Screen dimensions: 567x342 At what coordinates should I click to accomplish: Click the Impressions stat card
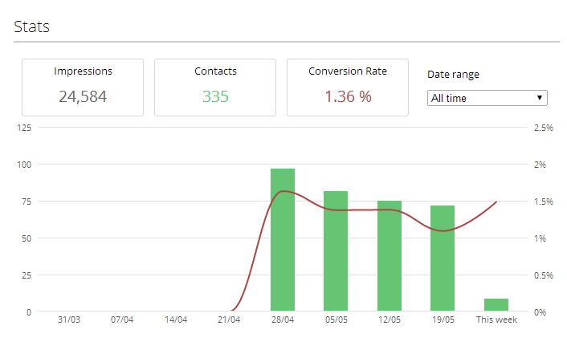83,88
